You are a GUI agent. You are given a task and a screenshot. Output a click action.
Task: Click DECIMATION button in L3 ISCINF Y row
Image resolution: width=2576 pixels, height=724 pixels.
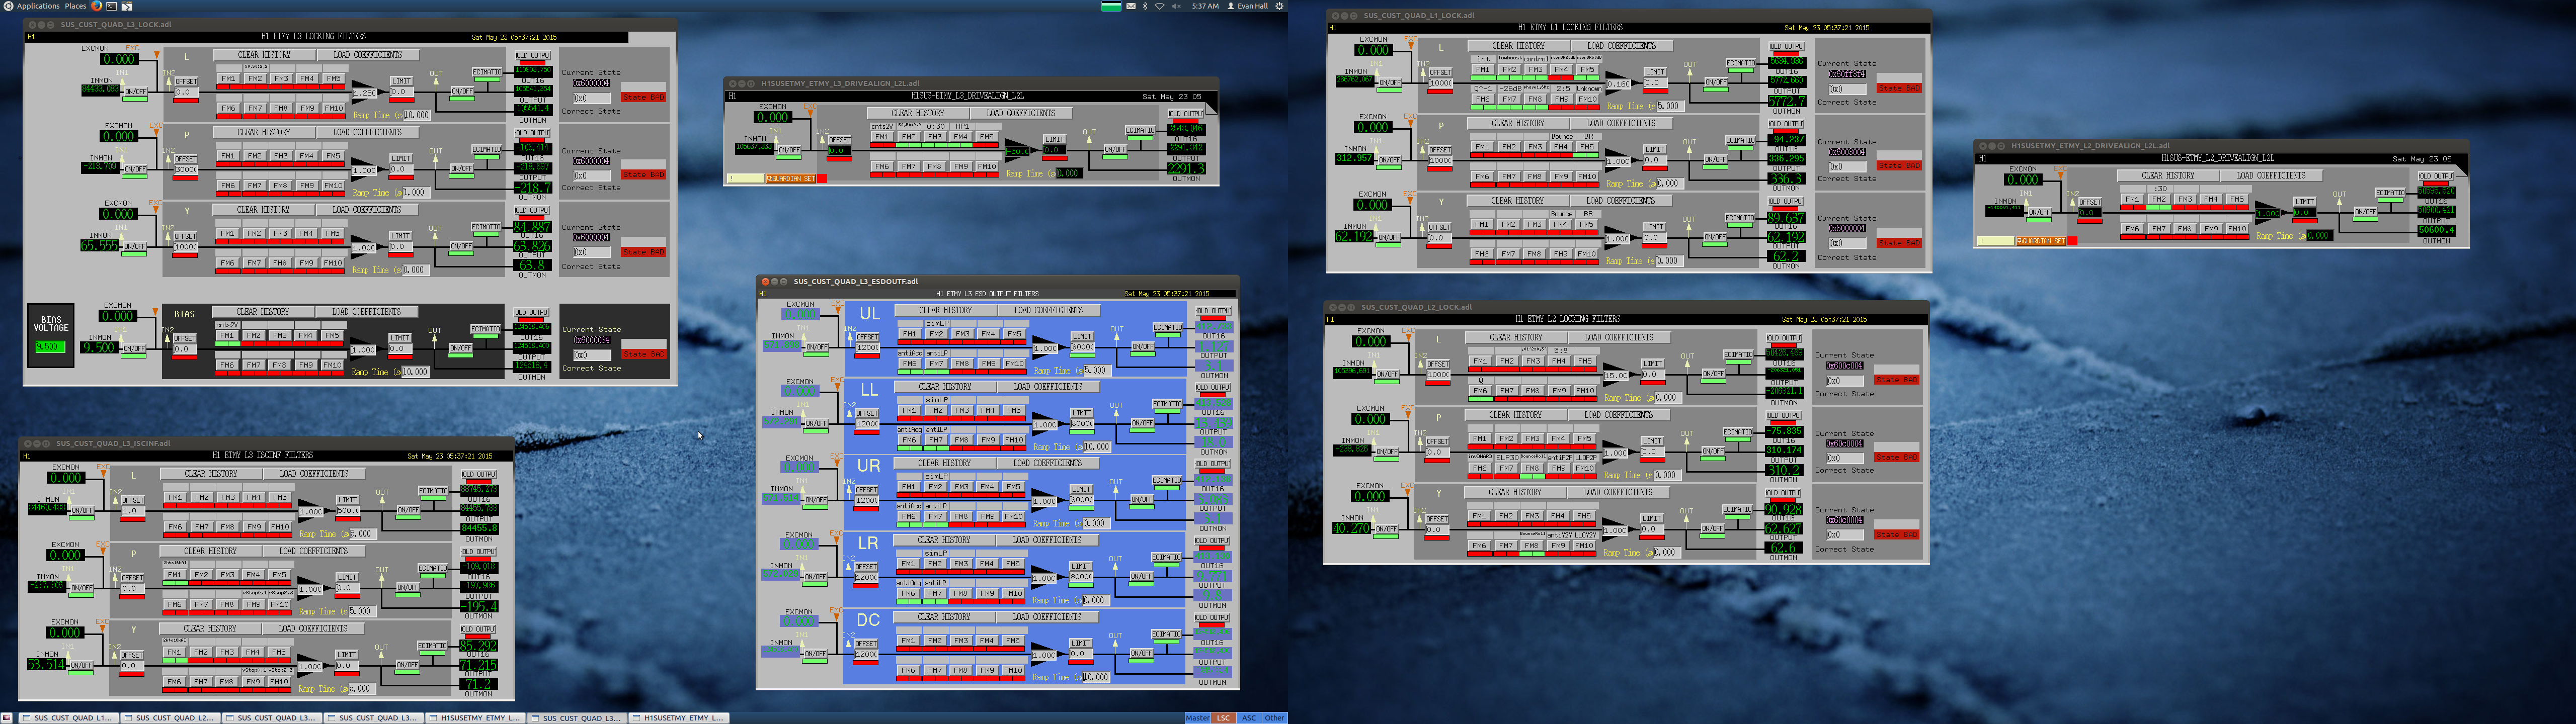433,646
